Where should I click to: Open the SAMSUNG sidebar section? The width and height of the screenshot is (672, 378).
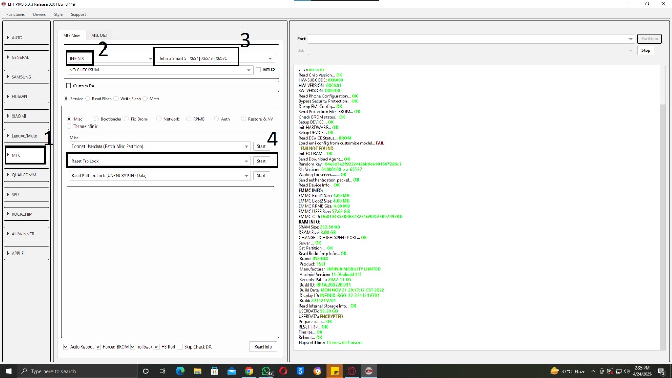(27, 77)
